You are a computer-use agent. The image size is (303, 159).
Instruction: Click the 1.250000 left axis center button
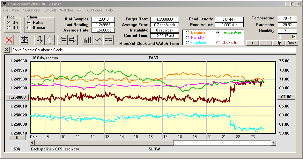tap(18, 97)
